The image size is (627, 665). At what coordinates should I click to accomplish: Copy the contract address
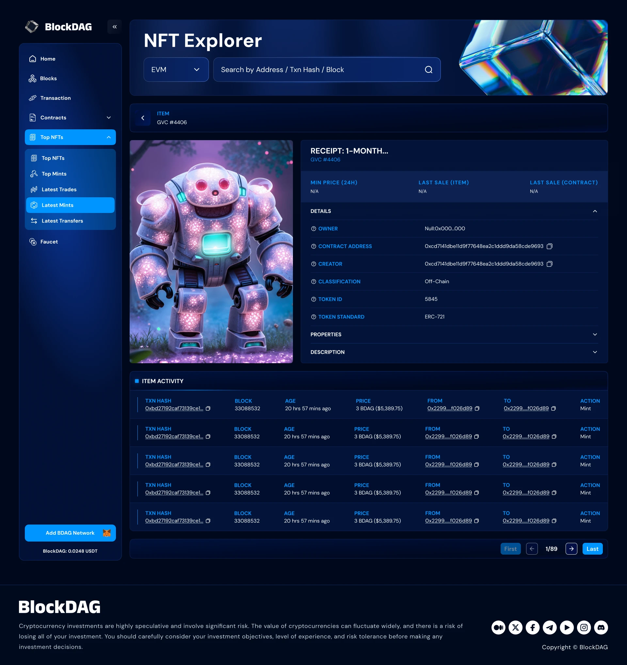[549, 246]
